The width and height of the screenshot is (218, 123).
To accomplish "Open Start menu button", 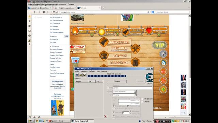I will click(31, 121).
